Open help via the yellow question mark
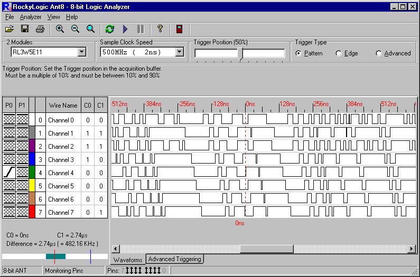Image resolution: width=420 pixels, height=277 pixels. [x=160, y=28]
